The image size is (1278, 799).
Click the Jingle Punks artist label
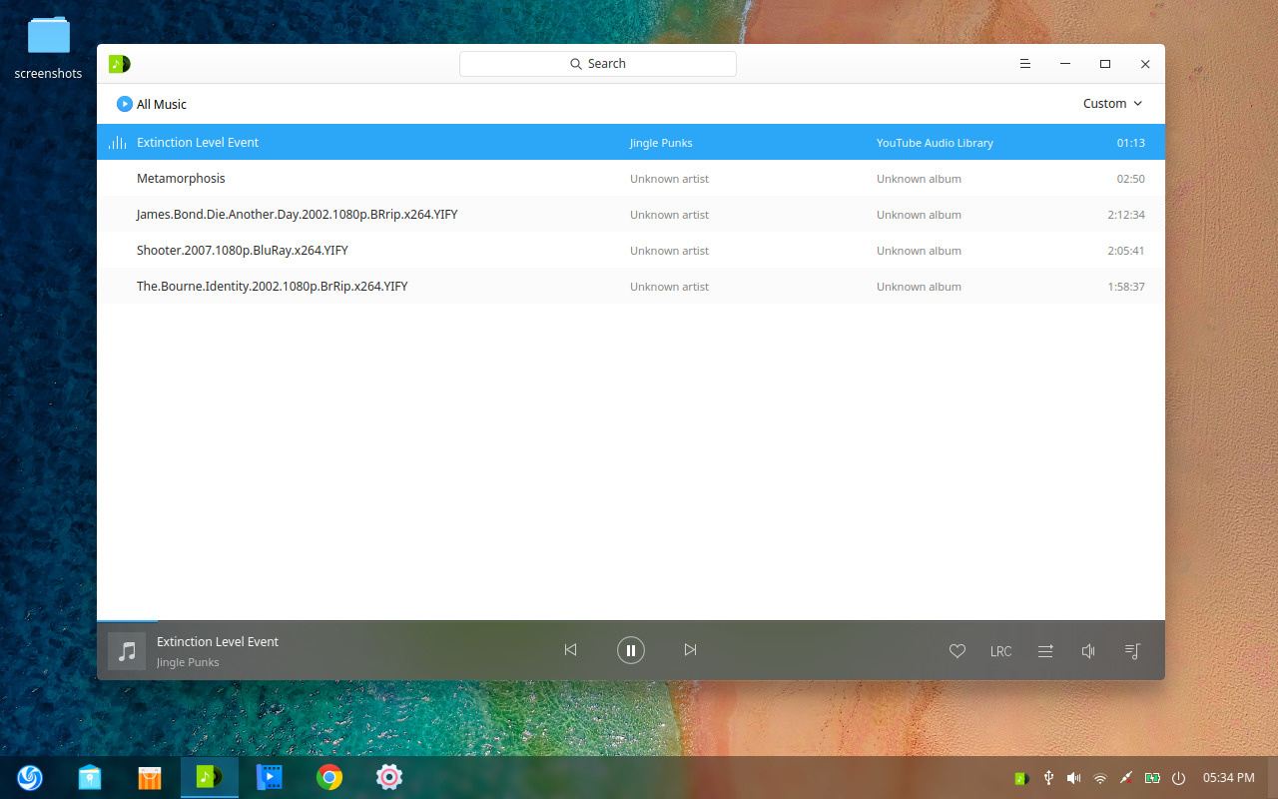(661, 142)
